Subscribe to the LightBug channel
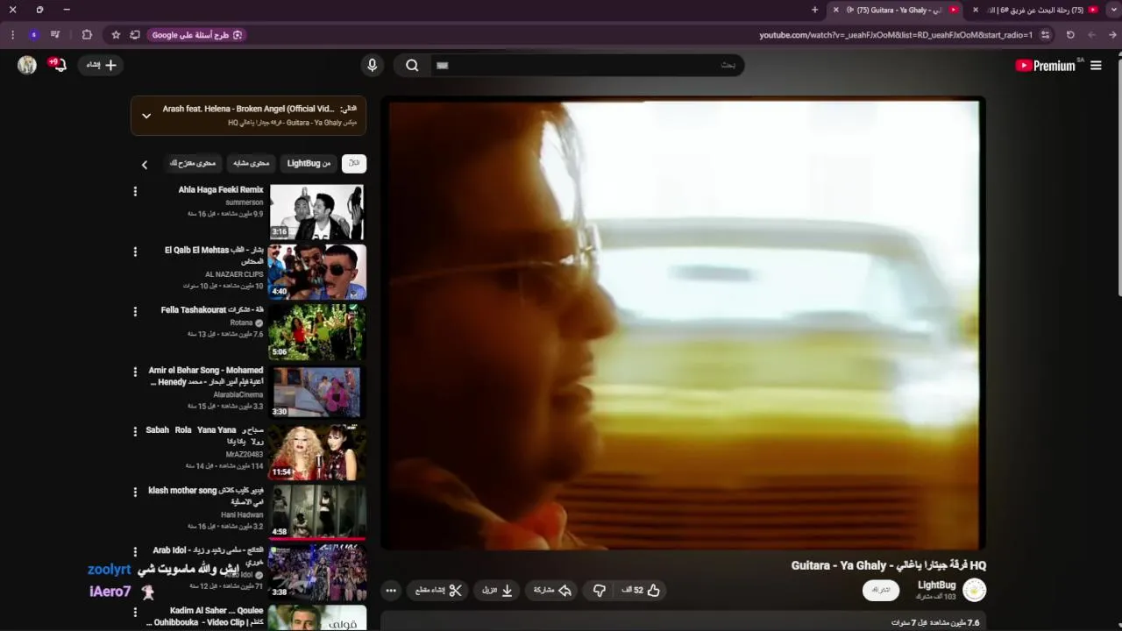Screen dimensions: 1122x631 (x=880, y=590)
